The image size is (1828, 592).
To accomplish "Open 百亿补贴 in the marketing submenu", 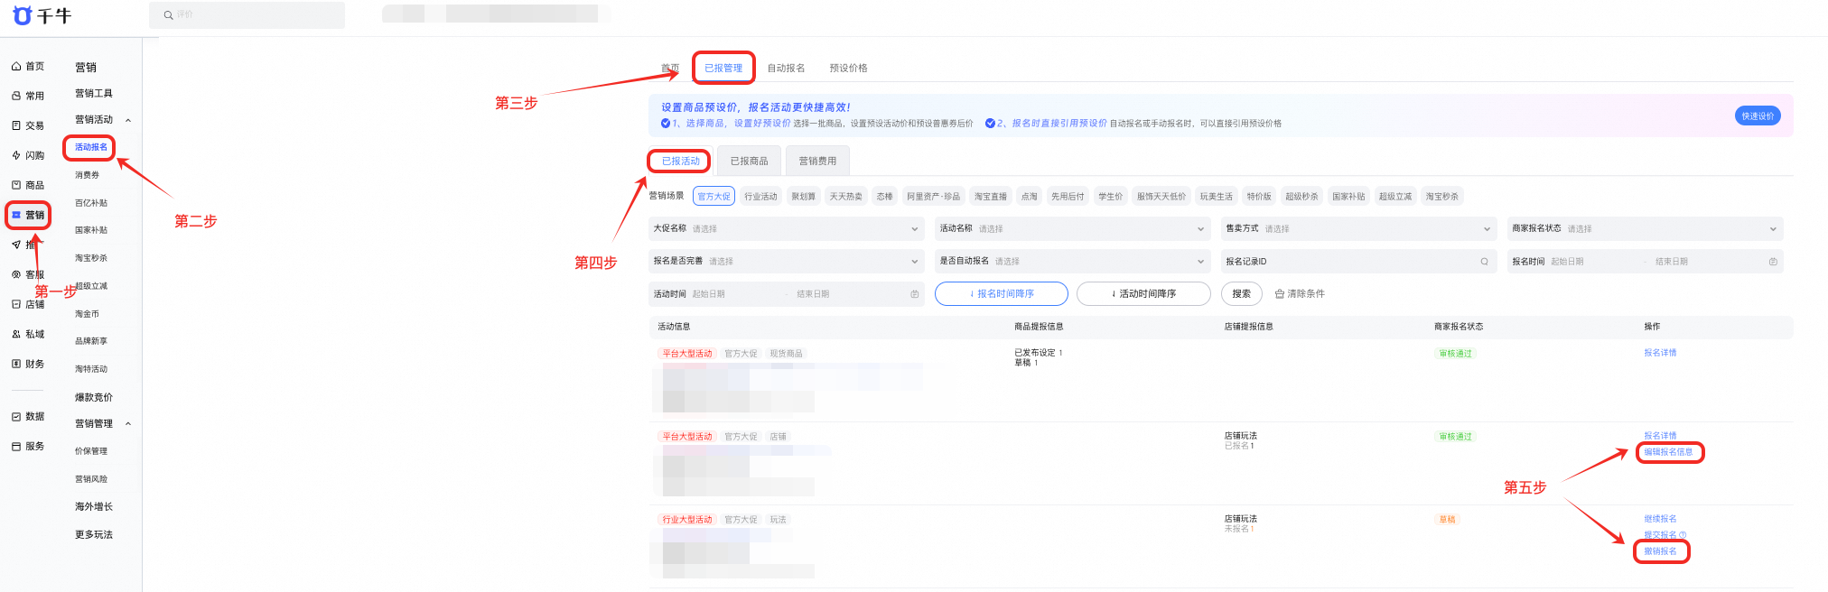I will coord(90,203).
